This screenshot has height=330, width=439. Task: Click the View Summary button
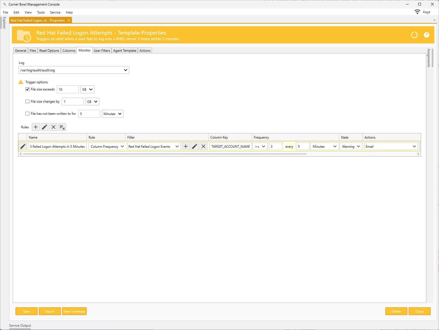coord(74,311)
